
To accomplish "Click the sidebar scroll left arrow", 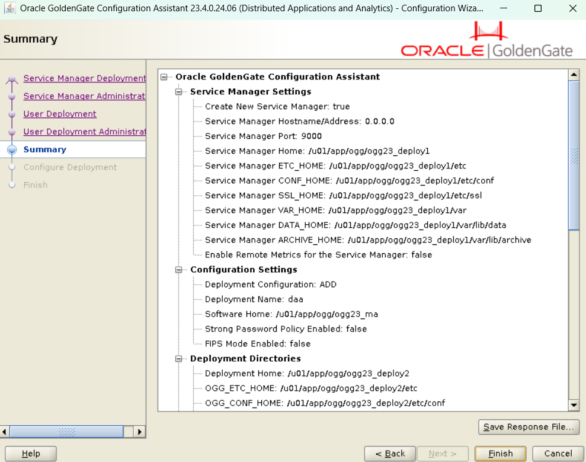I will coord(5,432).
